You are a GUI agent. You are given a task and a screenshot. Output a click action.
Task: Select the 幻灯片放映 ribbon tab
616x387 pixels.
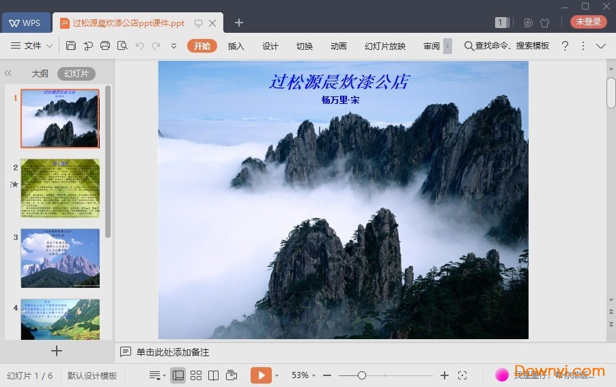(385, 46)
